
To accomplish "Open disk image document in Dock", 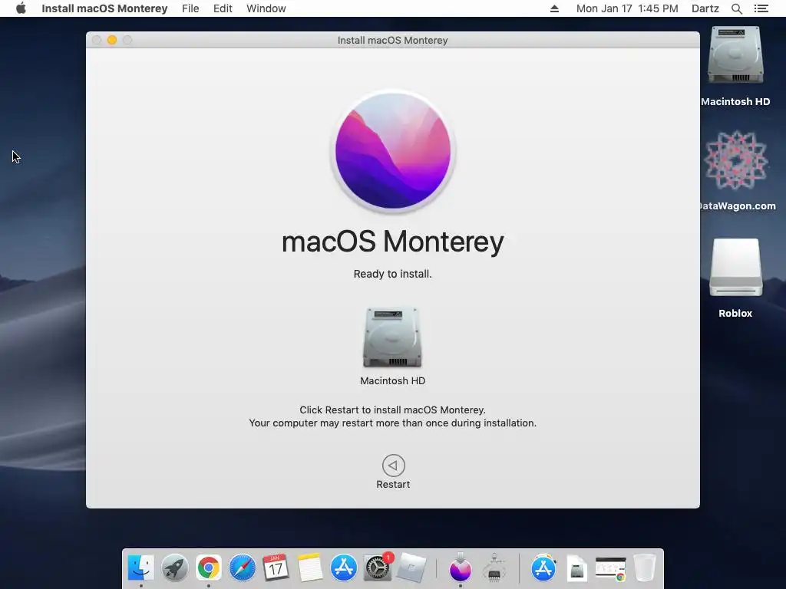I will (576, 568).
